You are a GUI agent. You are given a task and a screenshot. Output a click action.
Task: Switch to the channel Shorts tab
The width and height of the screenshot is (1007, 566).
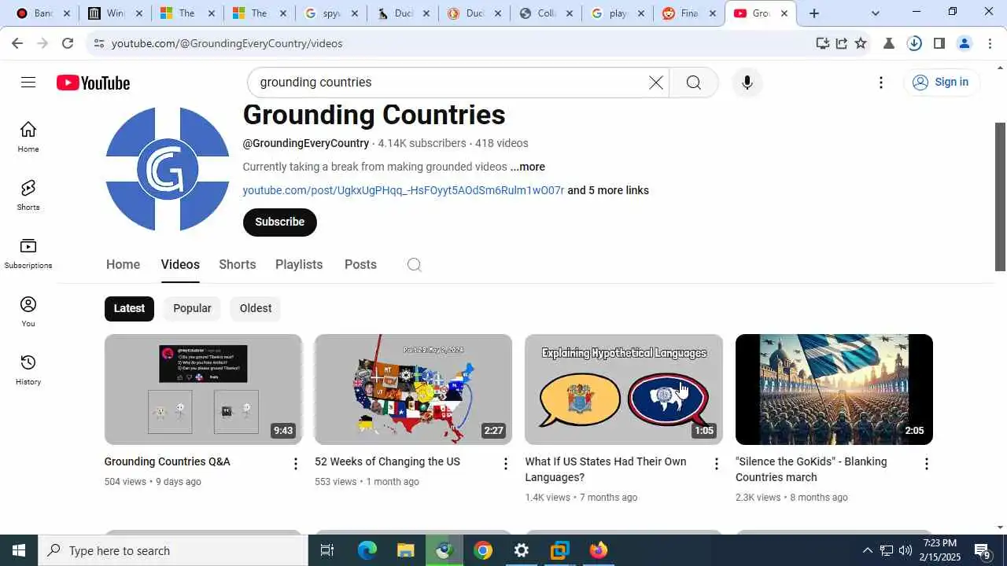(x=237, y=265)
